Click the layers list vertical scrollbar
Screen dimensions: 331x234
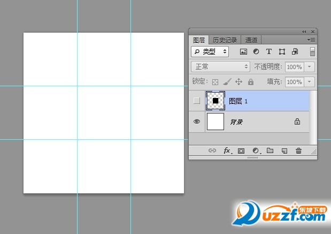point(313,117)
